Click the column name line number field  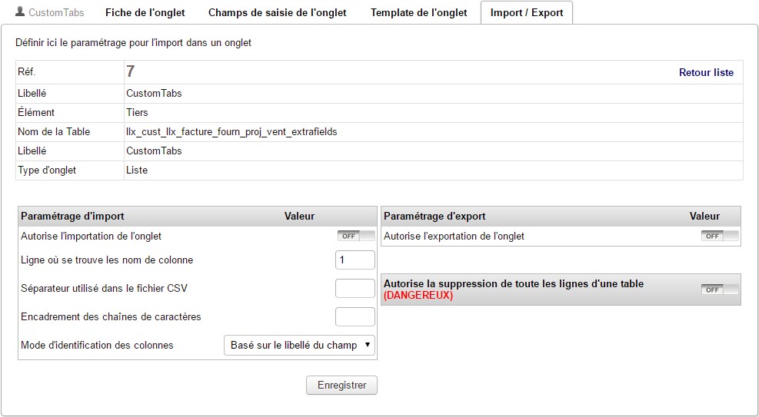[355, 260]
